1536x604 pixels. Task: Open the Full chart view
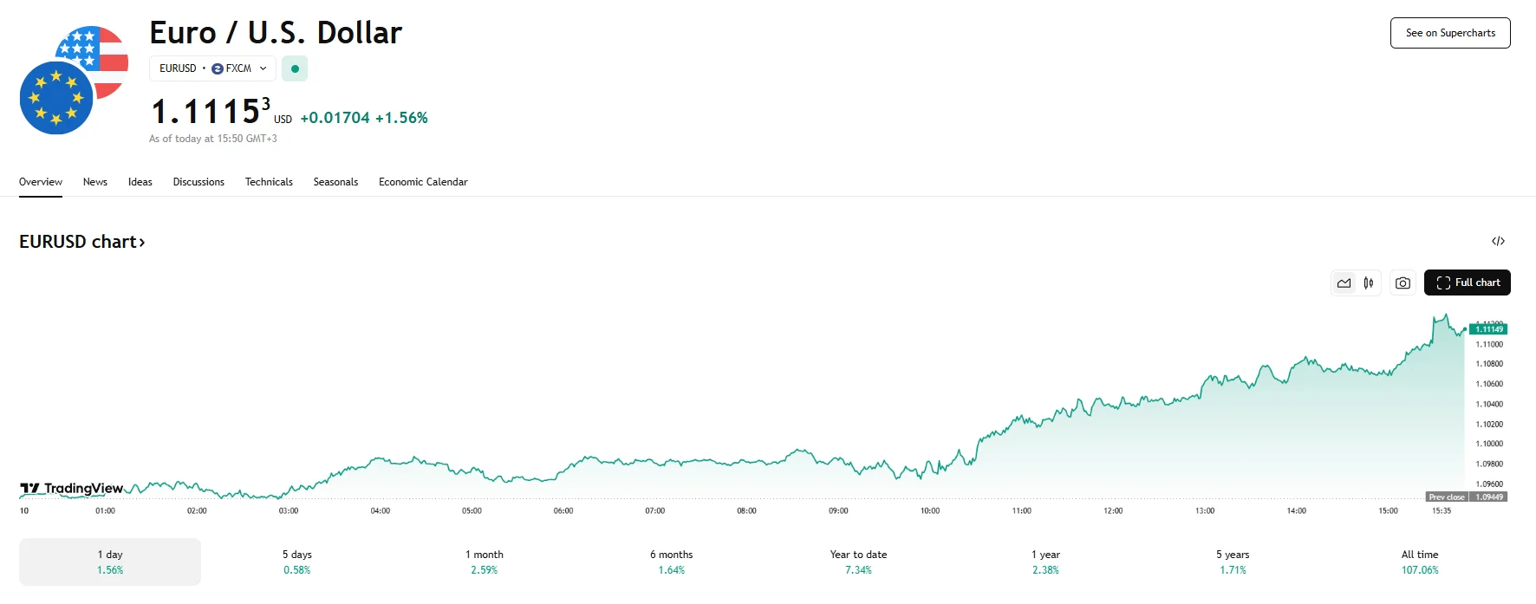(1468, 283)
